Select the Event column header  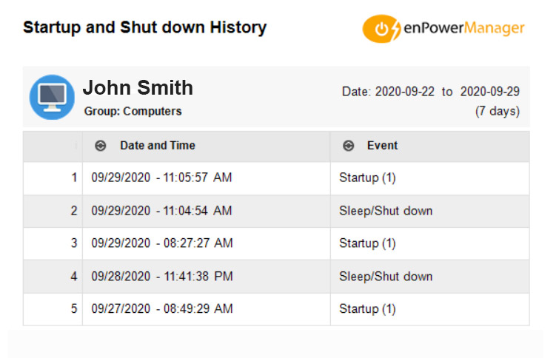tap(430, 146)
